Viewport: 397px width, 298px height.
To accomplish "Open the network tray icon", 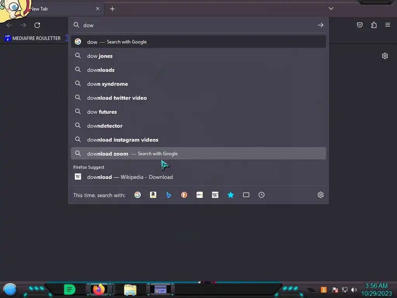I will pos(345,289).
